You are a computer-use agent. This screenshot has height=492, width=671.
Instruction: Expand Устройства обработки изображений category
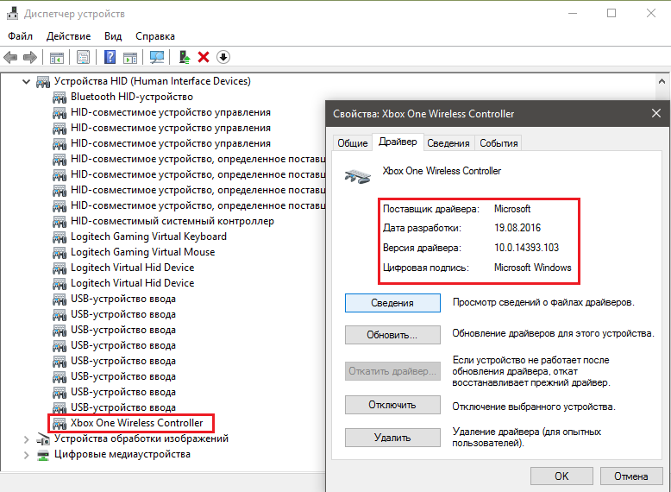click(x=26, y=439)
